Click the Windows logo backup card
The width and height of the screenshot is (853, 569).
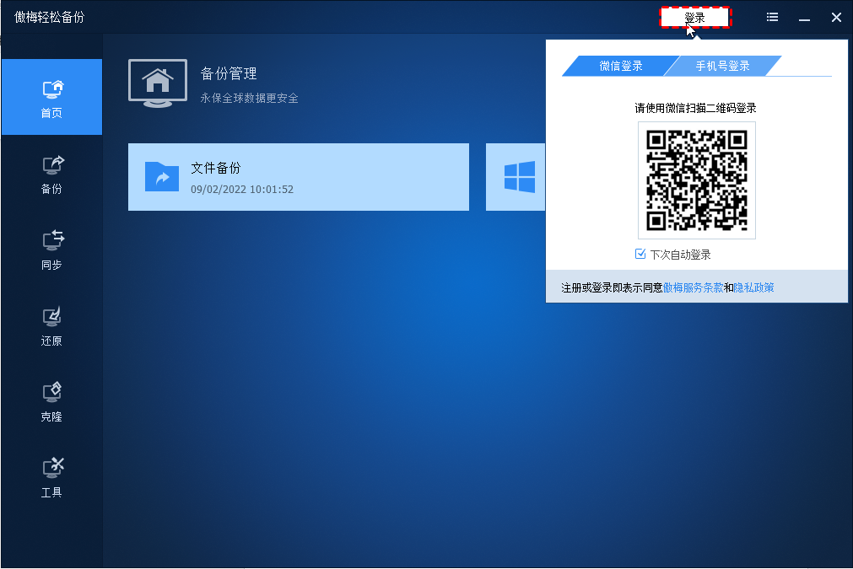[516, 177]
